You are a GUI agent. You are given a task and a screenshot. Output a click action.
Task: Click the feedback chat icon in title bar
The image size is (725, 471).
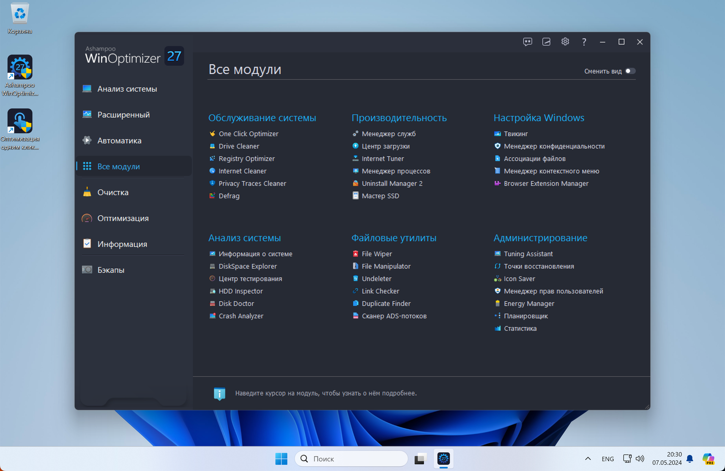527,42
